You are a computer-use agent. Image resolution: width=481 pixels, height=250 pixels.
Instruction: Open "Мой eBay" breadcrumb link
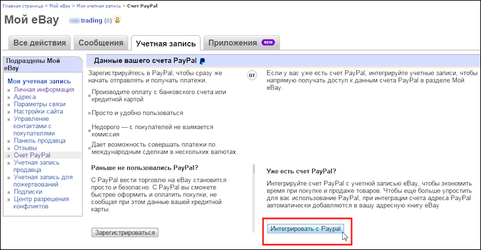pyautogui.click(x=60, y=6)
